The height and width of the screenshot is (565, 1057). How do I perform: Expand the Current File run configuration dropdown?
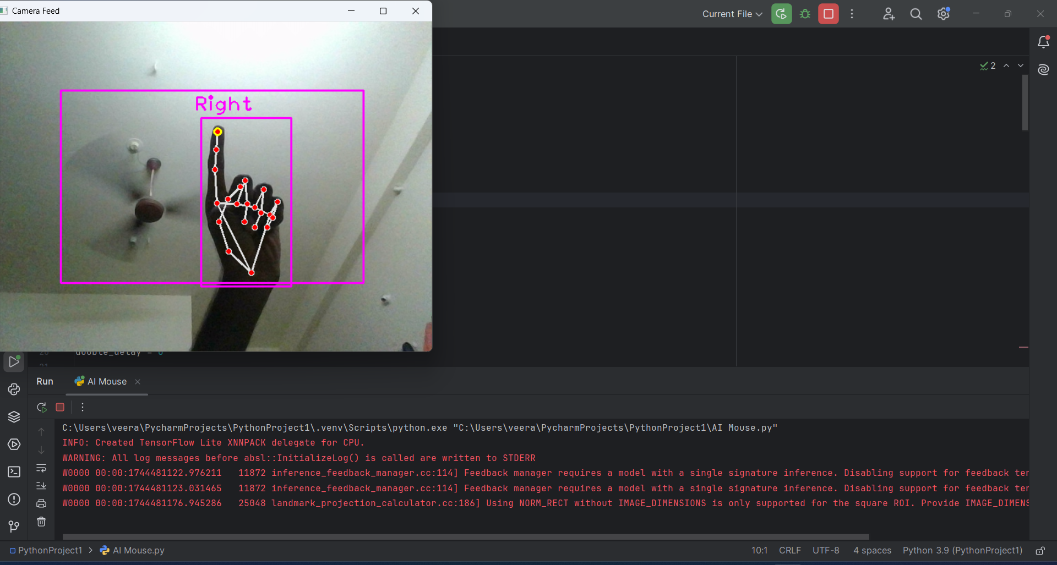(x=732, y=14)
